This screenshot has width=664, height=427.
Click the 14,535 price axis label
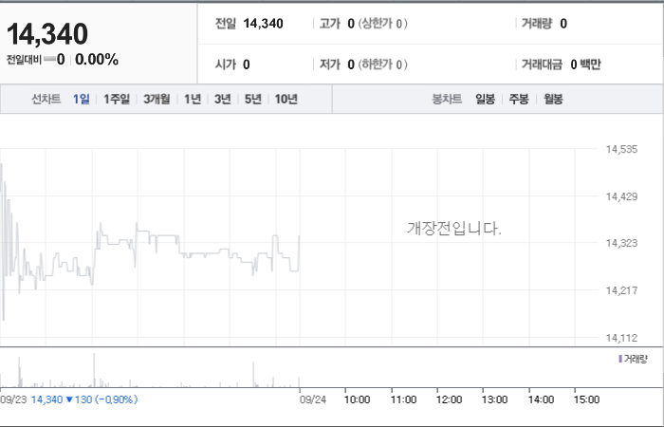[621, 149]
